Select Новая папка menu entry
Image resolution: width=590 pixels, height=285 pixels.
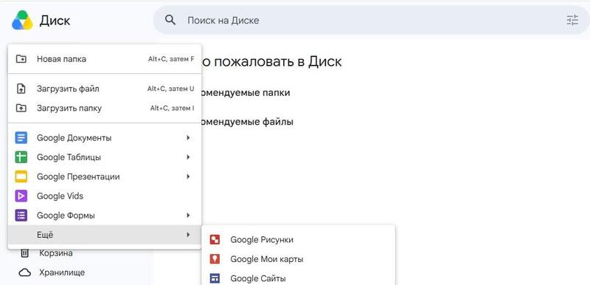coord(105,59)
